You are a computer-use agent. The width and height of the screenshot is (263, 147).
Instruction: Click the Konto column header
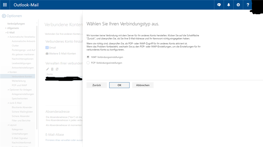click(x=50, y=74)
